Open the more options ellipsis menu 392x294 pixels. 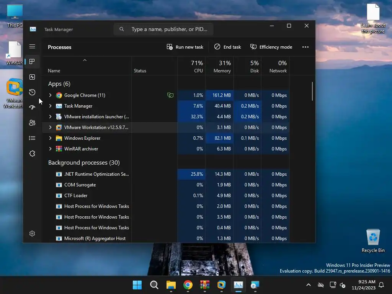pyautogui.click(x=305, y=47)
